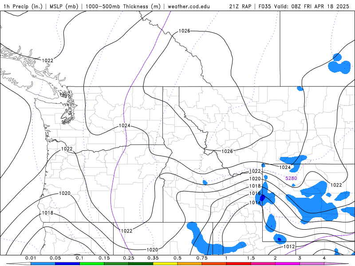This screenshot has width=355, height=266.
Task: Select the '21Z RAP' model run label
Action: (x=240, y=6)
